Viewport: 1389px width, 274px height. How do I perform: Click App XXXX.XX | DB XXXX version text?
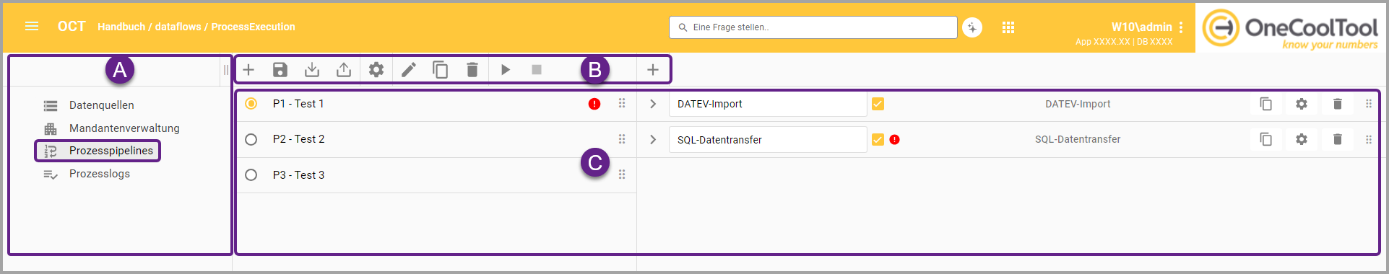[1124, 42]
